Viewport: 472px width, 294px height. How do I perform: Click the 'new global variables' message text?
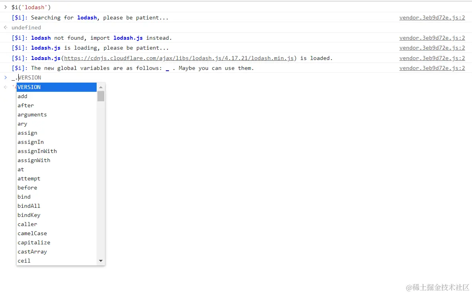click(x=133, y=68)
